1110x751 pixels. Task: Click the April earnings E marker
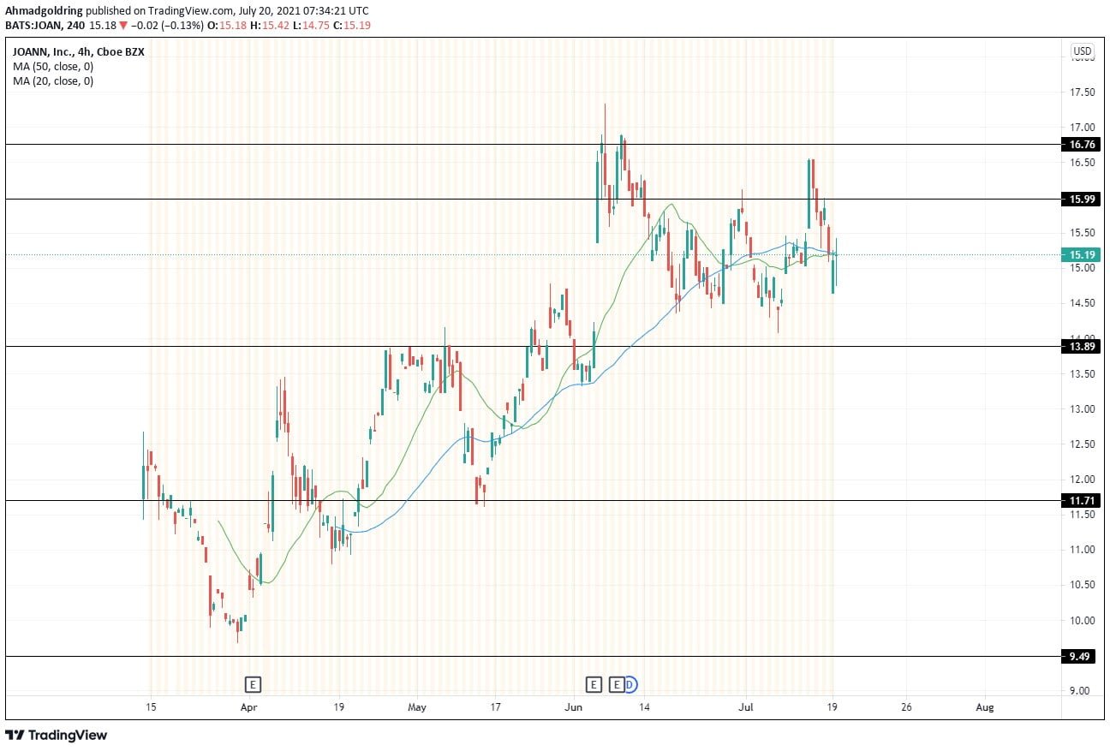click(252, 684)
